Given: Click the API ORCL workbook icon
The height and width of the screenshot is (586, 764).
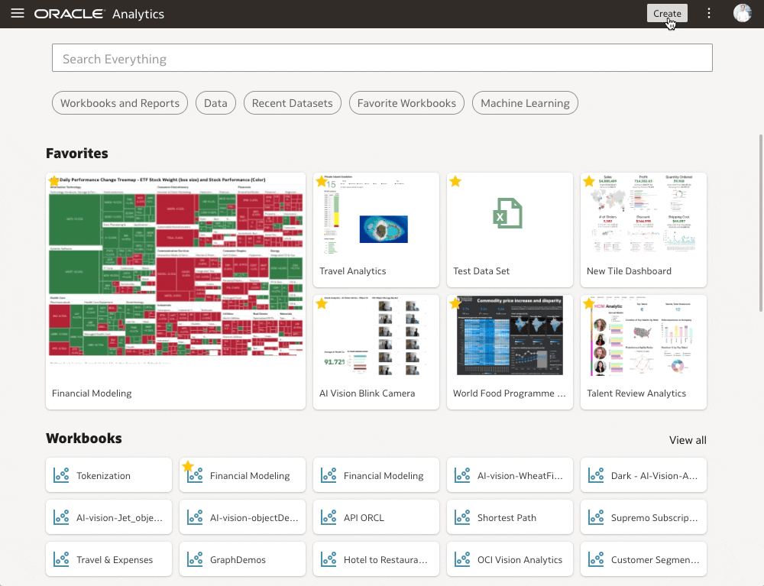Looking at the screenshot, I should 329,516.
